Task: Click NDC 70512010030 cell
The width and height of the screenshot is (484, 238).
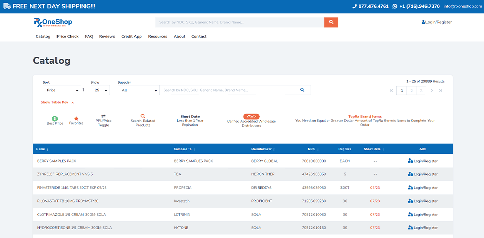Action: click(x=314, y=214)
